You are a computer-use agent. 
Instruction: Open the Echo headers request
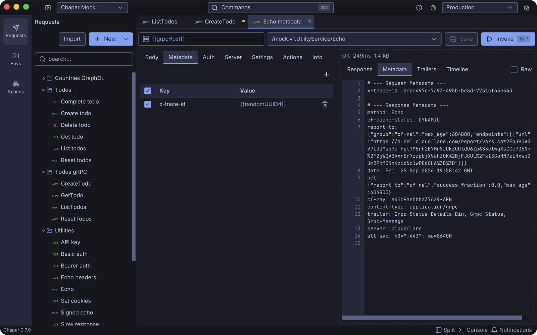pos(78,277)
